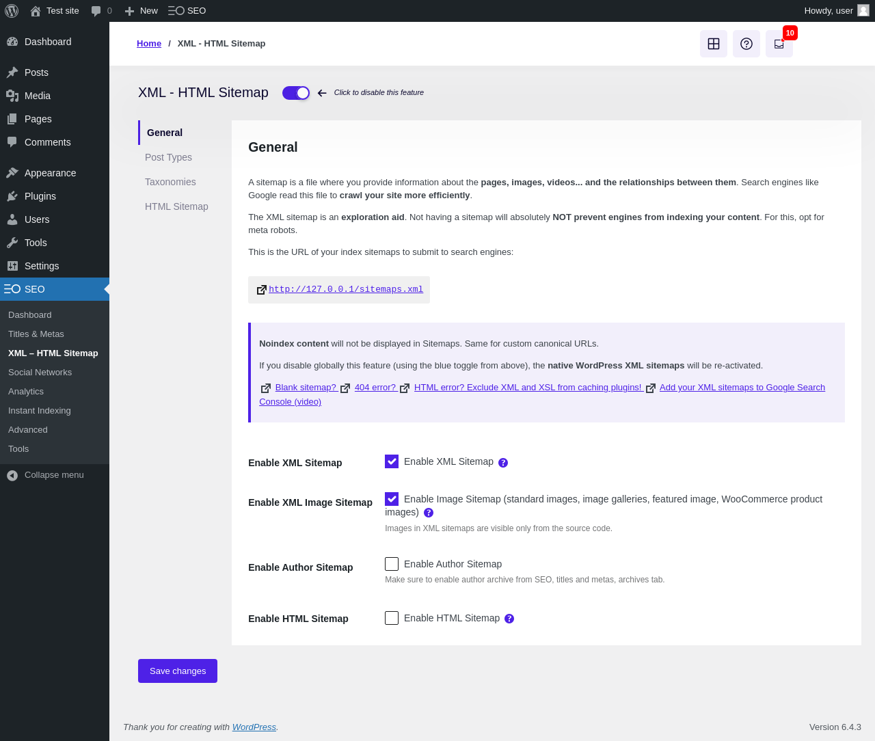Image resolution: width=875 pixels, height=741 pixels.
Task: Click the Collapse menu arrow icon
Action: pos(12,475)
